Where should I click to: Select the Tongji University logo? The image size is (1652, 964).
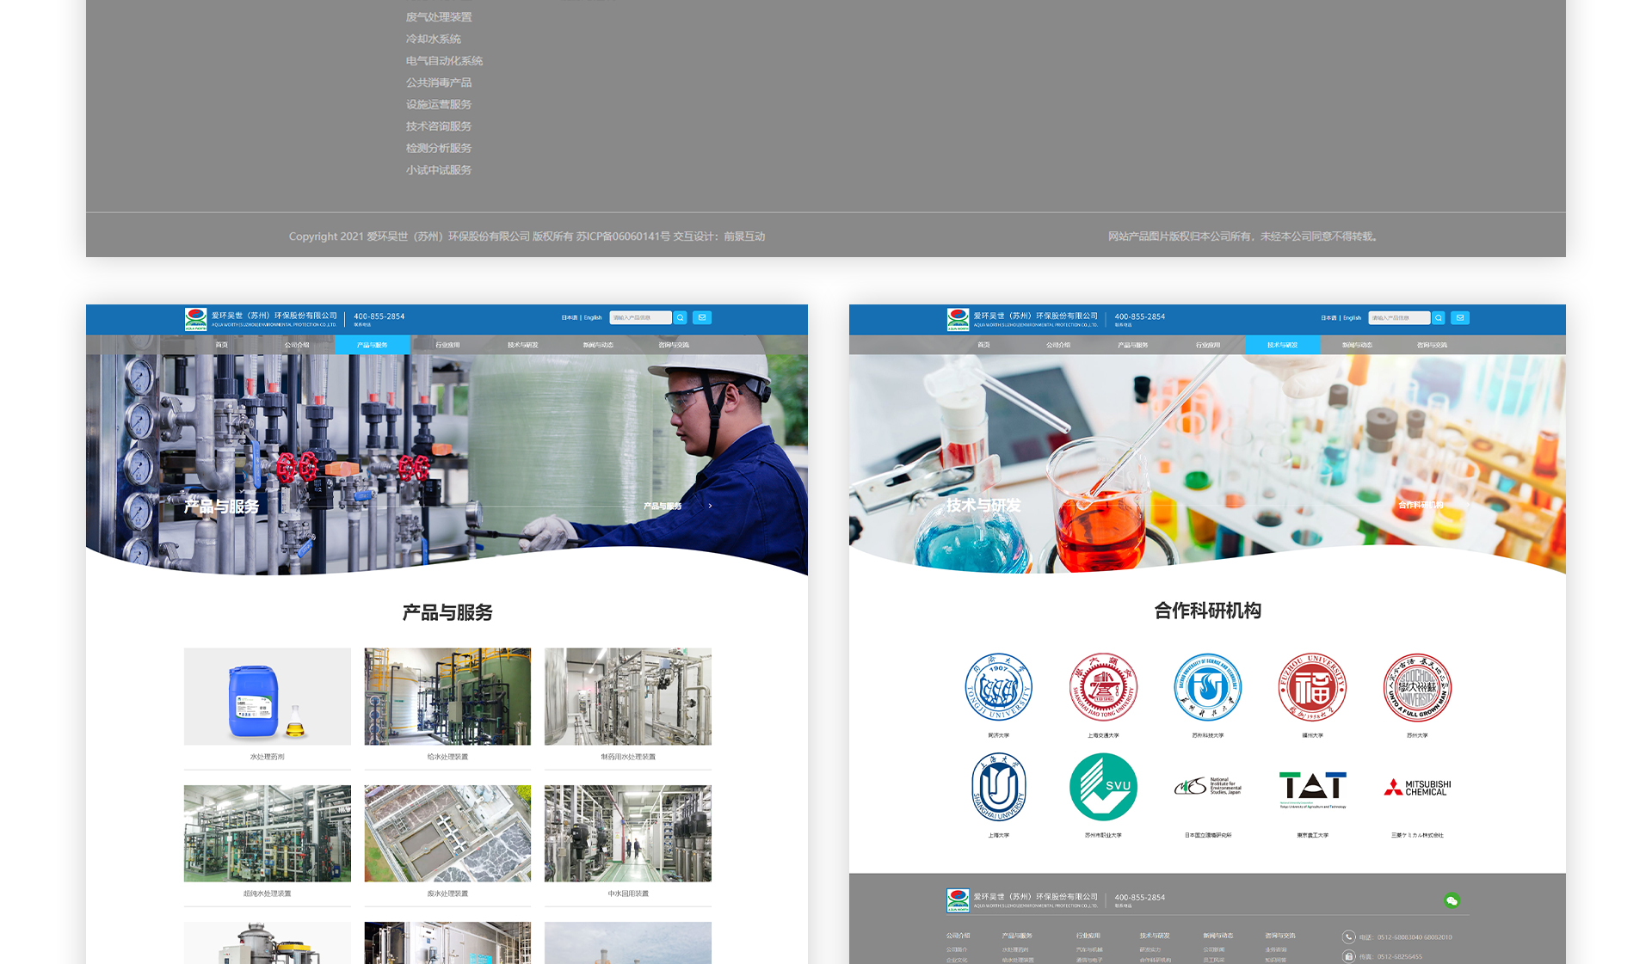tap(998, 687)
